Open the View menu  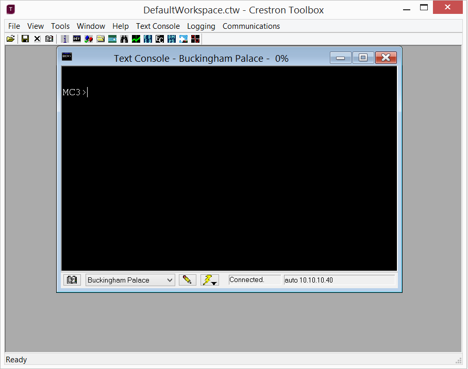click(36, 26)
